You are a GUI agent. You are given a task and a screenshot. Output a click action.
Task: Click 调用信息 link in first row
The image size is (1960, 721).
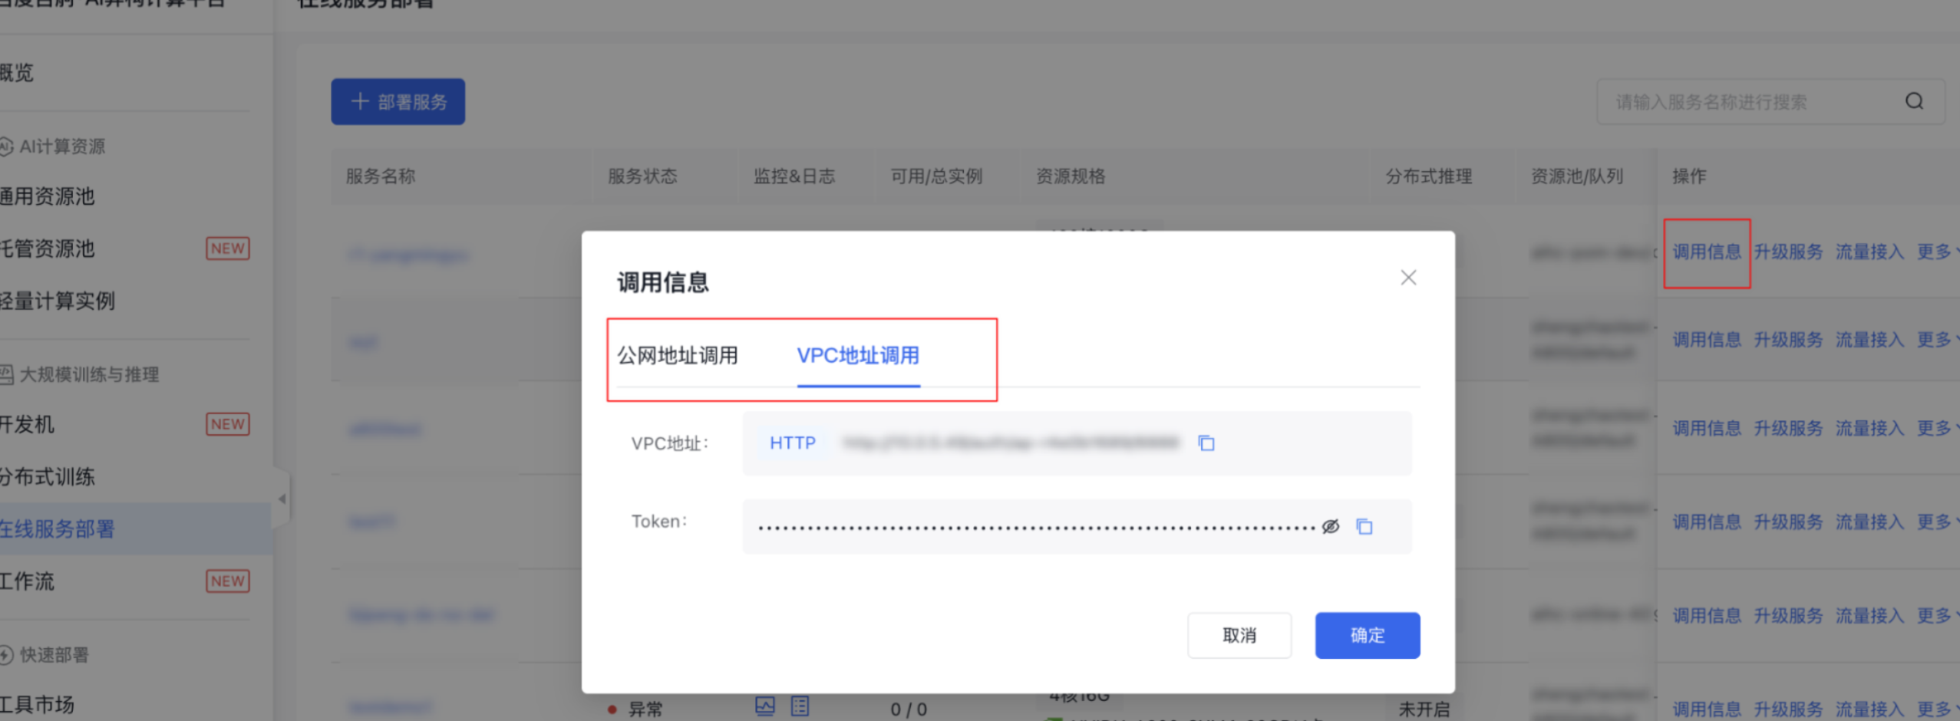click(x=1707, y=252)
